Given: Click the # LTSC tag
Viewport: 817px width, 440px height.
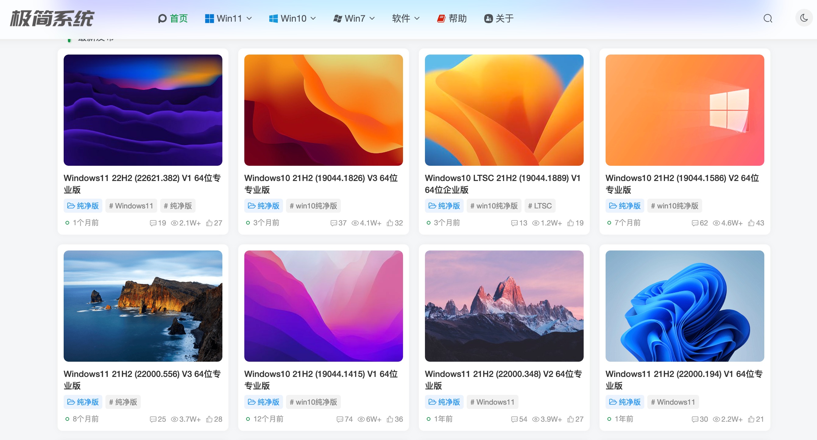Looking at the screenshot, I should click(540, 206).
